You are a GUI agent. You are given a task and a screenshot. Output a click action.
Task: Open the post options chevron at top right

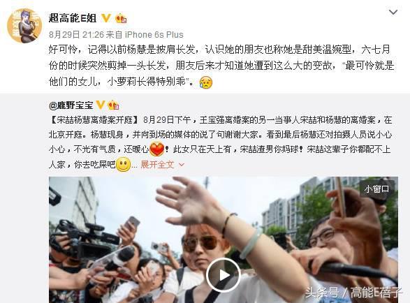(x=393, y=13)
